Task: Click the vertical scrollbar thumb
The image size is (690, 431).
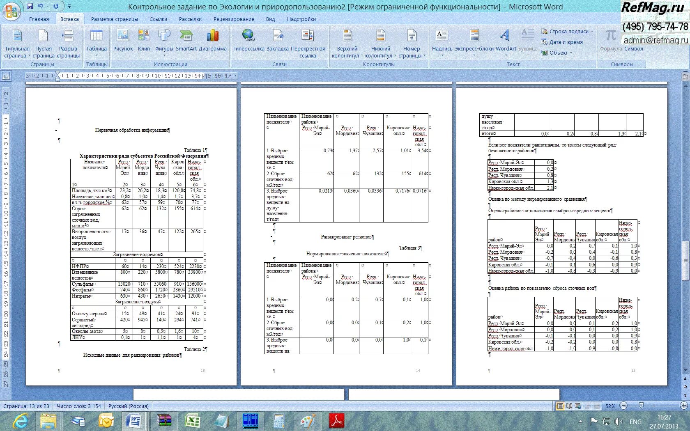Action: tap(685, 261)
